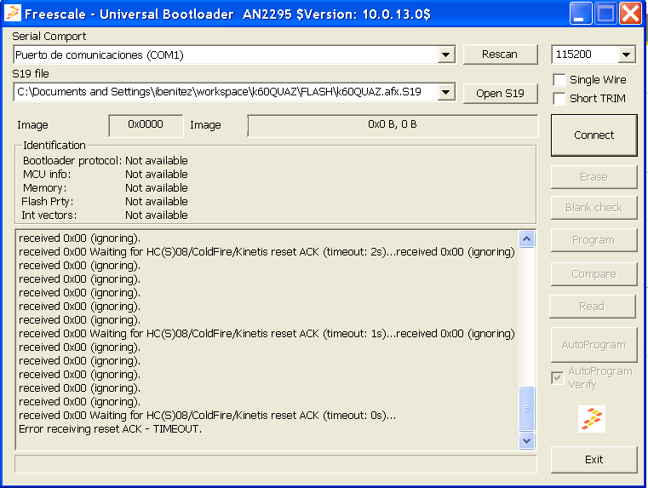Image resolution: width=648 pixels, height=488 pixels.
Task: Minimize the Universal Bootloader window
Action: (581, 14)
